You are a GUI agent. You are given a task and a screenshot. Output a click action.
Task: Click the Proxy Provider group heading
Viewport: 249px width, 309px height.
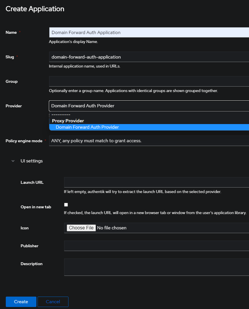click(x=68, y=121)
